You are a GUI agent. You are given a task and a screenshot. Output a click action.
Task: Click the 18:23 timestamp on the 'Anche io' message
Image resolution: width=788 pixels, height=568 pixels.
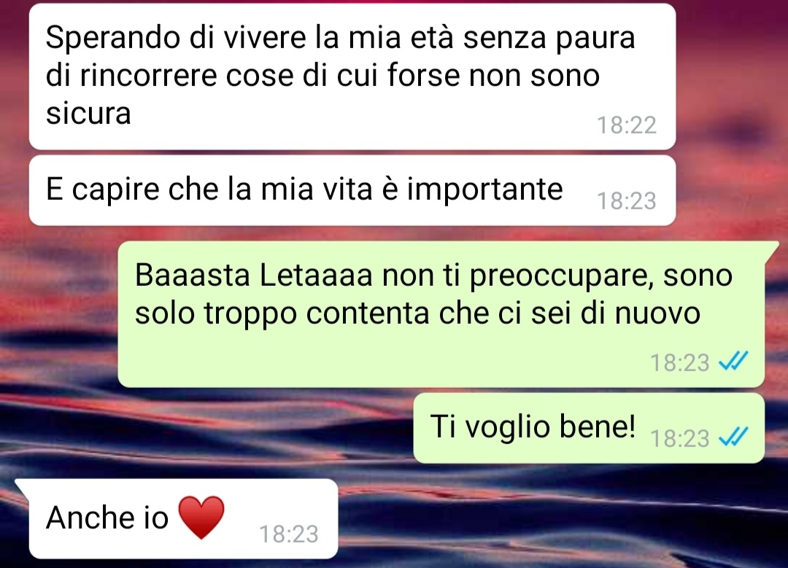point(288,534)
